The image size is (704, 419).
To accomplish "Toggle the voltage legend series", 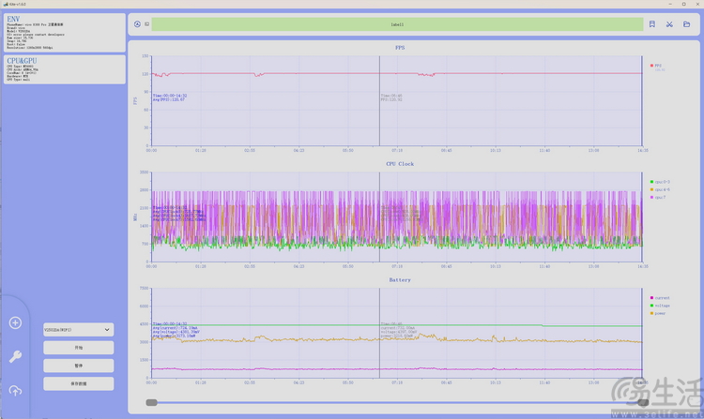I will pos(661,306).
